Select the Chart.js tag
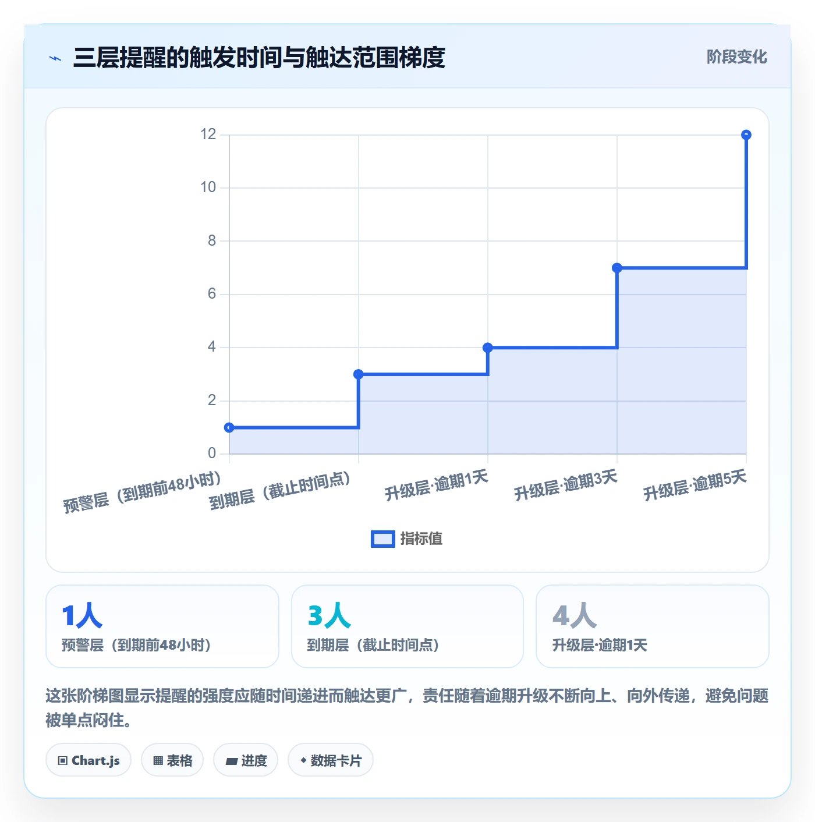This screenshot has height=822, width=815. click(88, 760)
